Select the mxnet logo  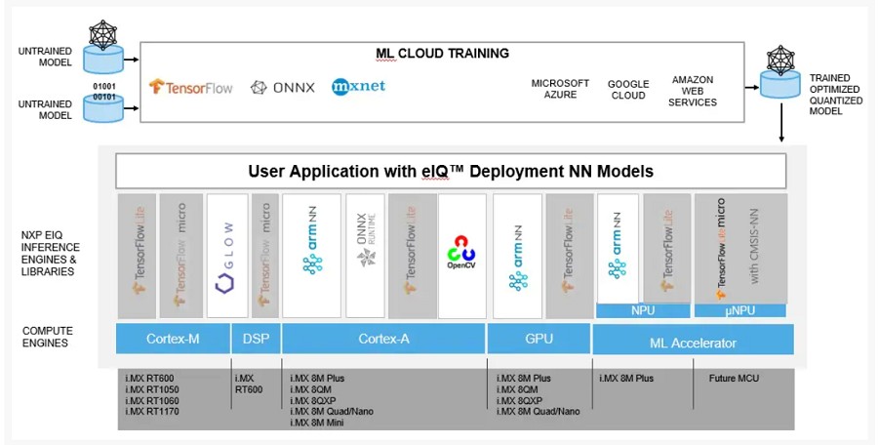tap(358, 86)
